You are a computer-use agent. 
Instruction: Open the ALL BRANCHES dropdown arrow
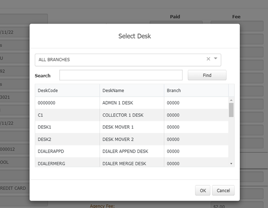click(x=216, y=58)
